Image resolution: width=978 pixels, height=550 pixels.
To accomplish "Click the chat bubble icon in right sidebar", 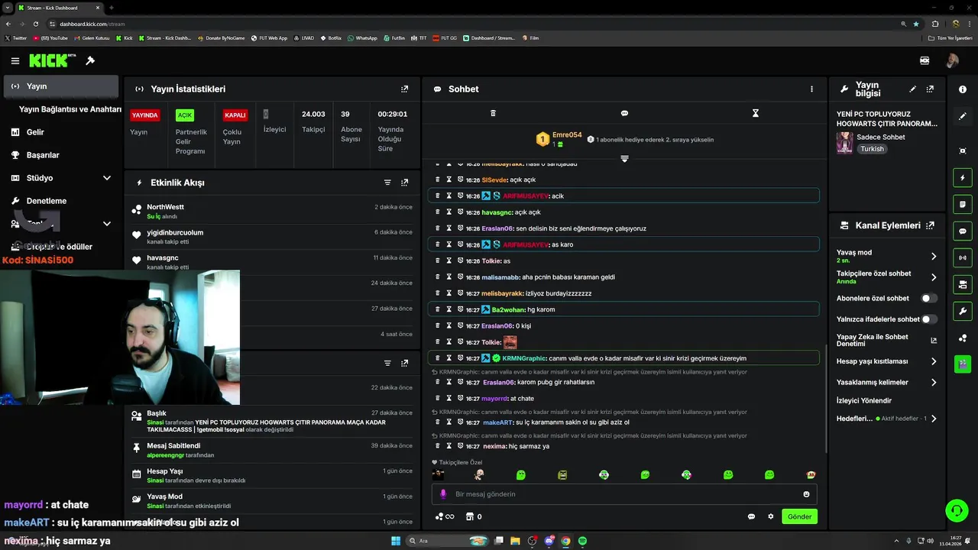I will 963,231.
